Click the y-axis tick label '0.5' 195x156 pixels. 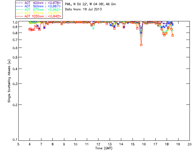point(15,57)
